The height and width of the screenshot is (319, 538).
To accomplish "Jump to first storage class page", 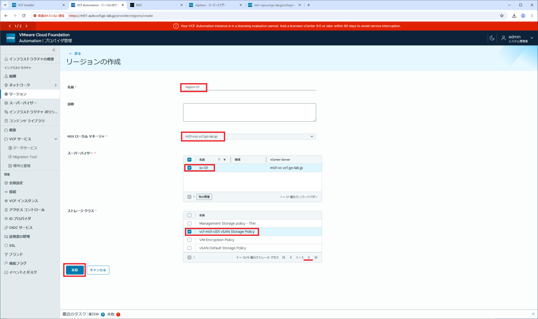I will tap(283, 258).
